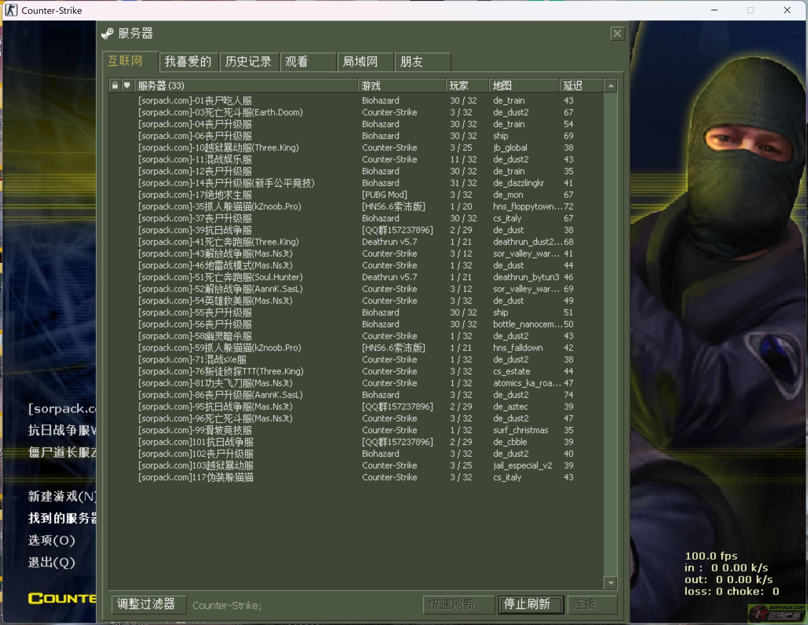808x625 pixels.
Task: Click the deathrun_bytun3 map cell
Action: pyautogui.click(x=526, y=277)
